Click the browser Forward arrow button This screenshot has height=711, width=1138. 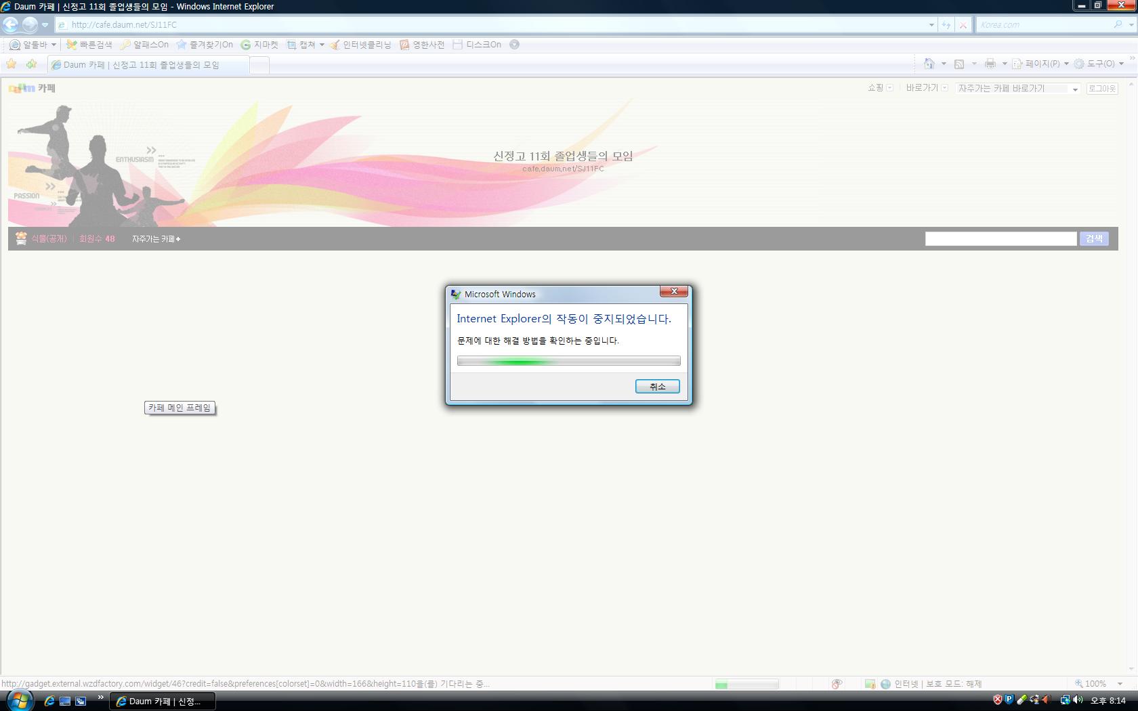click(30, 24)
